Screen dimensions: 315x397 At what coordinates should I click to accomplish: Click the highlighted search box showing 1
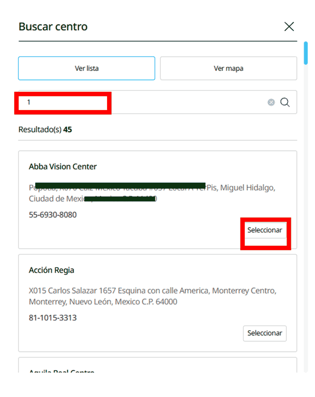click(62, 102)
